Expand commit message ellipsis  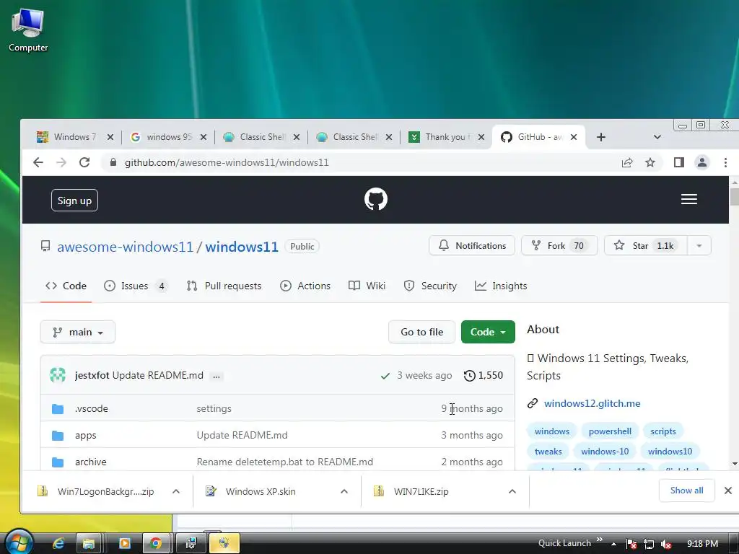217,377
